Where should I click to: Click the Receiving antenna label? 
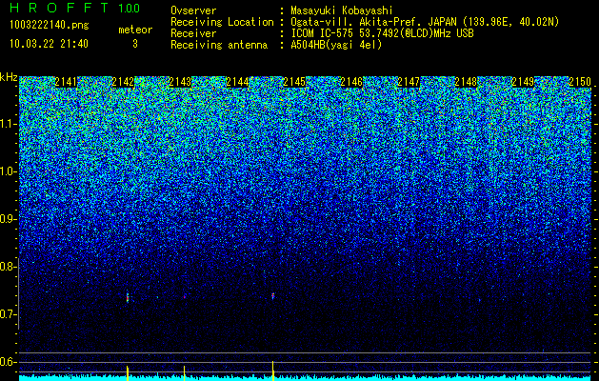tap(219, 45)
